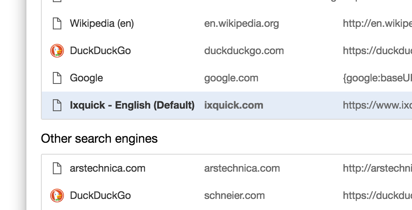Edit the duckduckgo.com keyword field

(244, 51)
